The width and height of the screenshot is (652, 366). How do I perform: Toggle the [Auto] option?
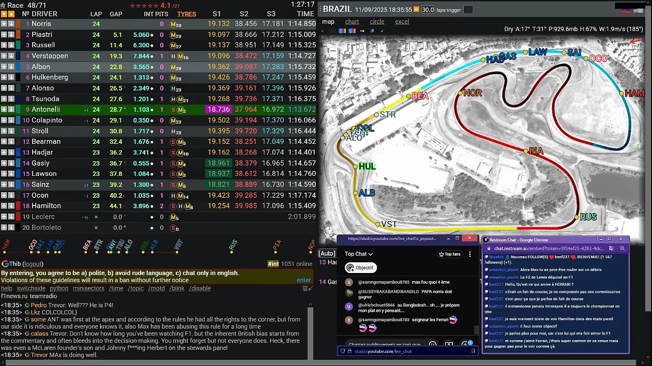coord(327,254)
